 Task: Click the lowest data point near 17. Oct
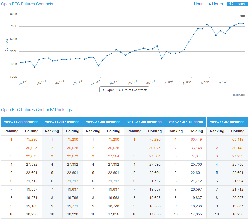click(x=35, y=67)
